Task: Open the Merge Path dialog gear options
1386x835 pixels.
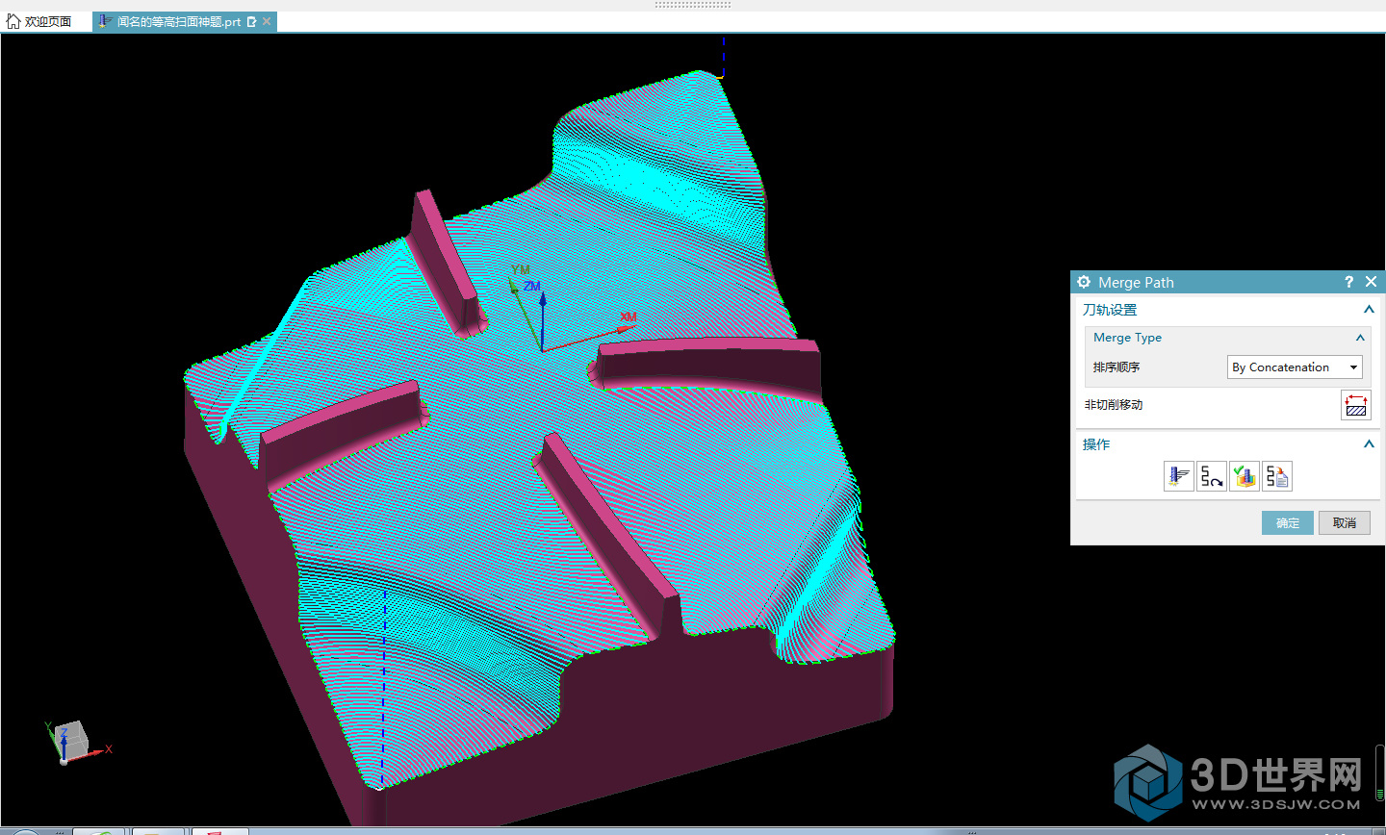Action: tap(1084, 282)
